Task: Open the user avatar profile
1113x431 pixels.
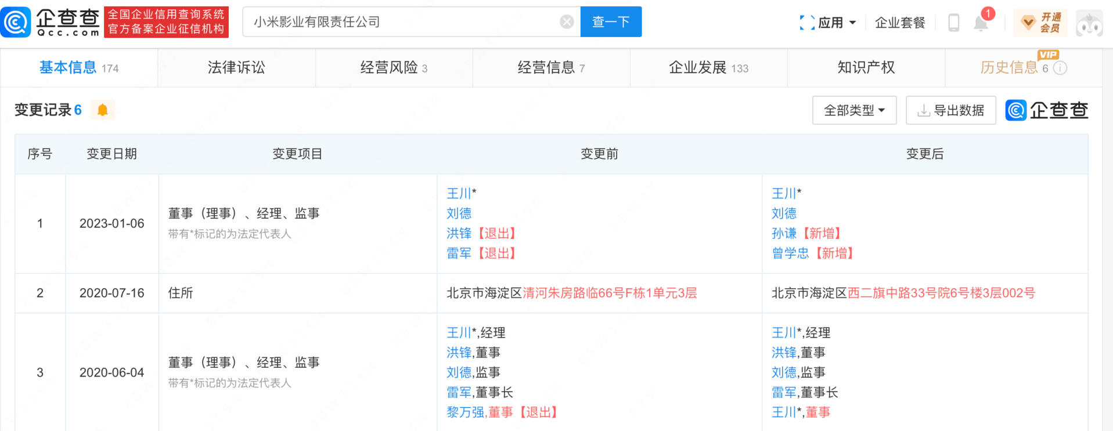Action: [x=1089, y=23]
